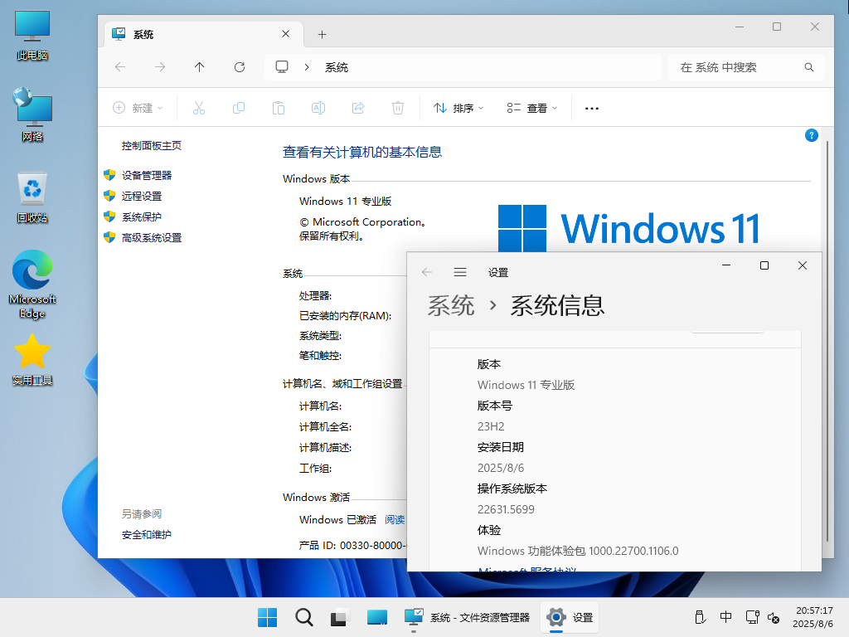The image size is (849, 637).
Task: Open the see-more ellipsis menu in explorer
Action: [x=592, y=109]
